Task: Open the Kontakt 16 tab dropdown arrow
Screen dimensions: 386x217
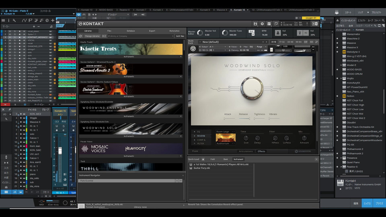Action: pos(248,10)
